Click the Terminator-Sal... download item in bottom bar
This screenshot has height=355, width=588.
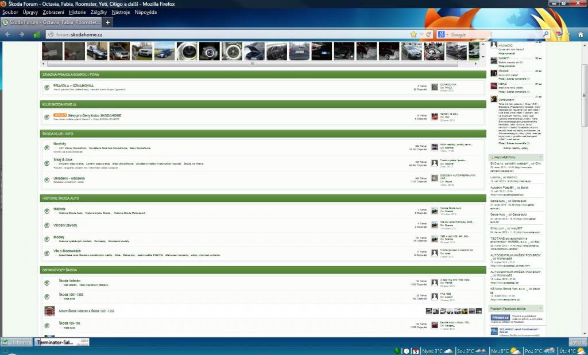point(62,342)
